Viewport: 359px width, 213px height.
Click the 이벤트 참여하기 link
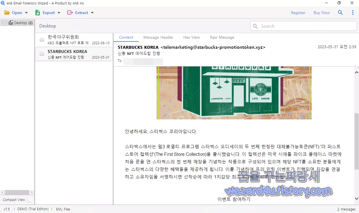pos(234,199)
